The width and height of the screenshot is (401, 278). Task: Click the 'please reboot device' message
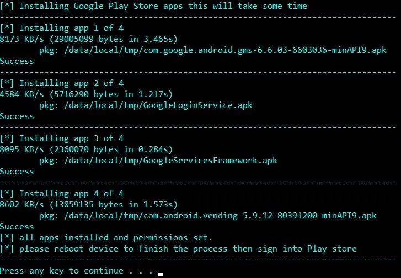(x=178, y=249)
